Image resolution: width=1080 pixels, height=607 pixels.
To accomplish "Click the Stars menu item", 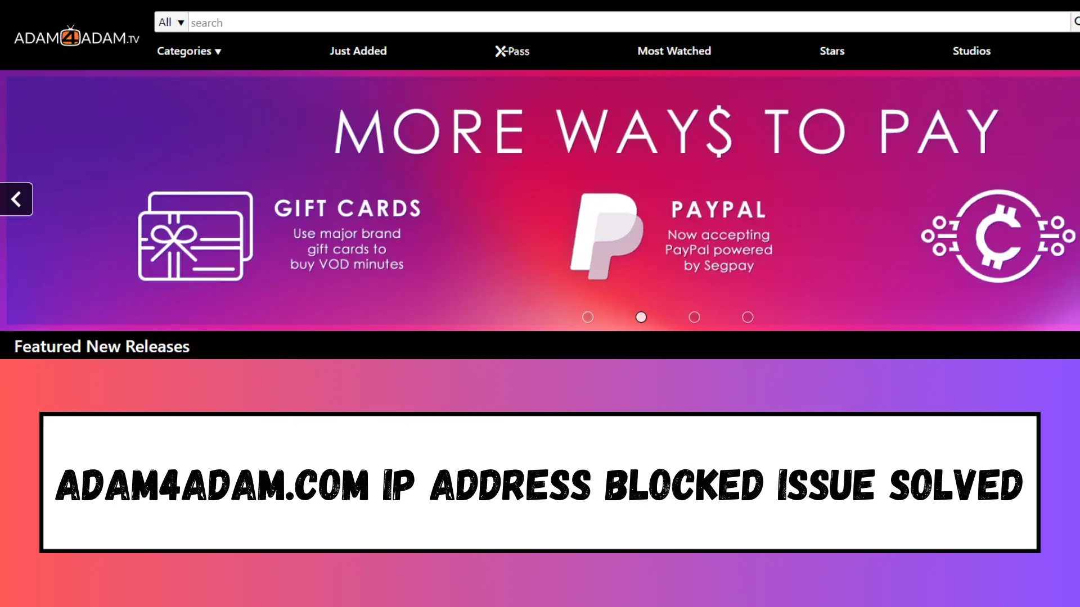I will [x=832, y=51].
